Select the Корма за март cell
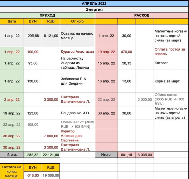This screenshot has height=179, width=189. tap(171, 81)
